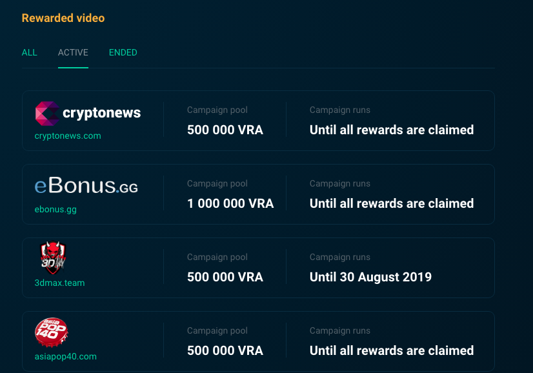
Task: Click the Asia Pop 40 bottlecap logo
Action: coord(52,332)
